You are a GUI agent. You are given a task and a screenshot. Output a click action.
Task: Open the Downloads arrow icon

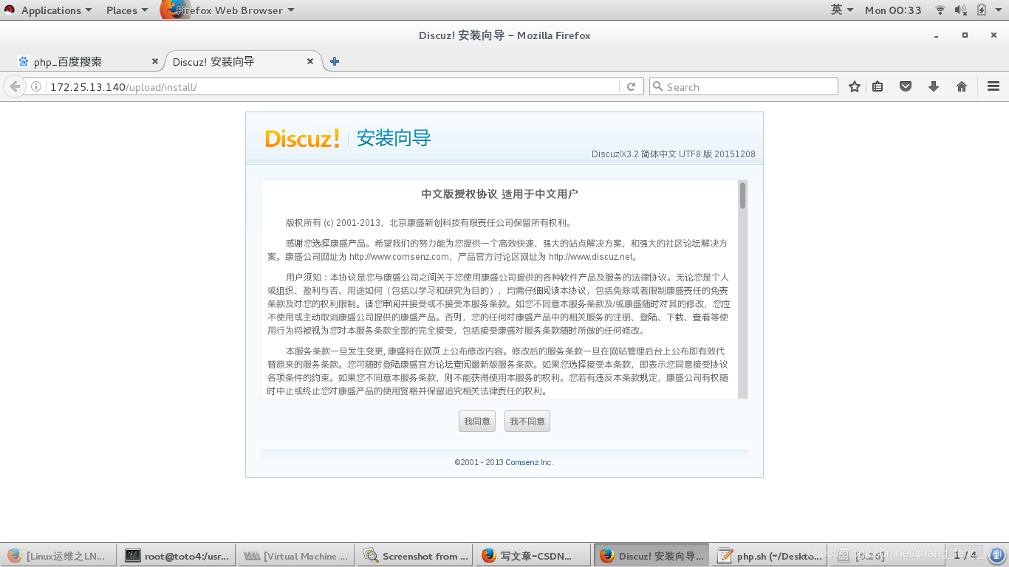pyautogui.click(x=934, y=86)
